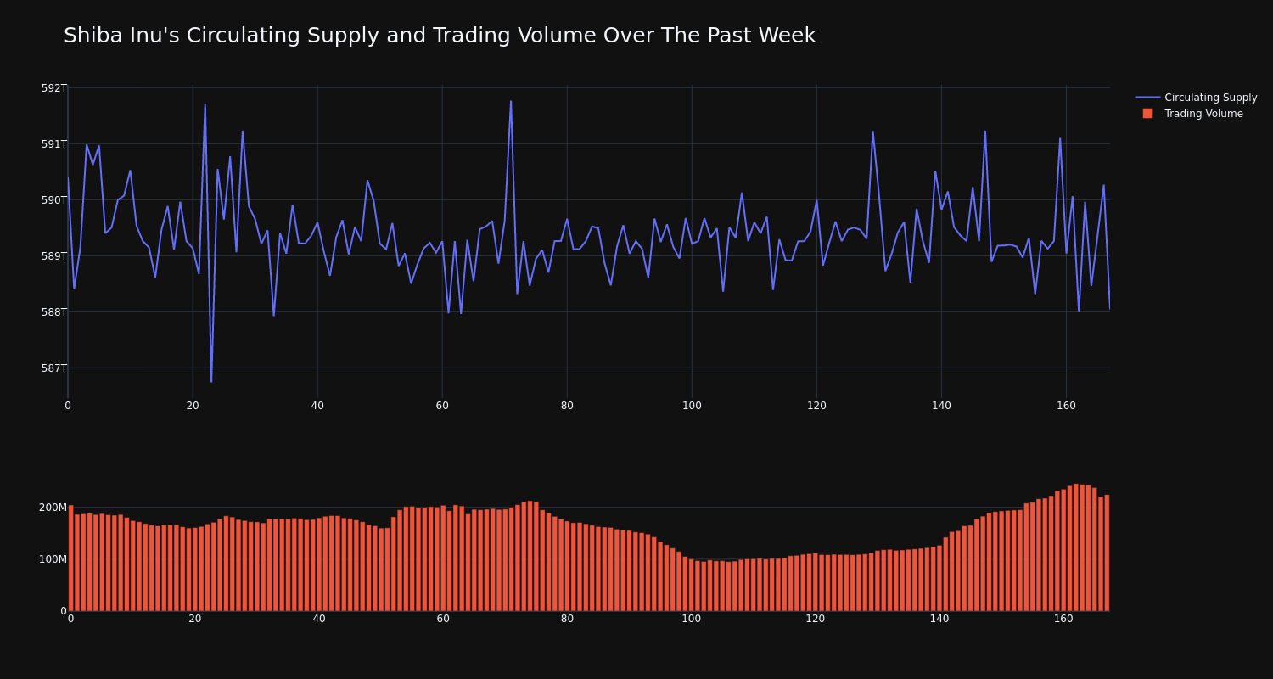The width and height of the screenshot is (1273, 679).
Task: Click x-axis label 140 on volume chart
Action: click(x=939, y=619)
